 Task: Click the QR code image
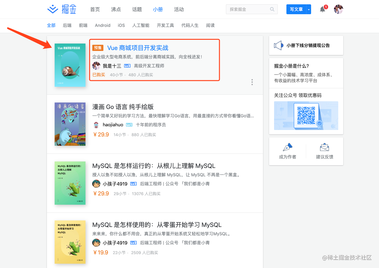click(306, 115)
